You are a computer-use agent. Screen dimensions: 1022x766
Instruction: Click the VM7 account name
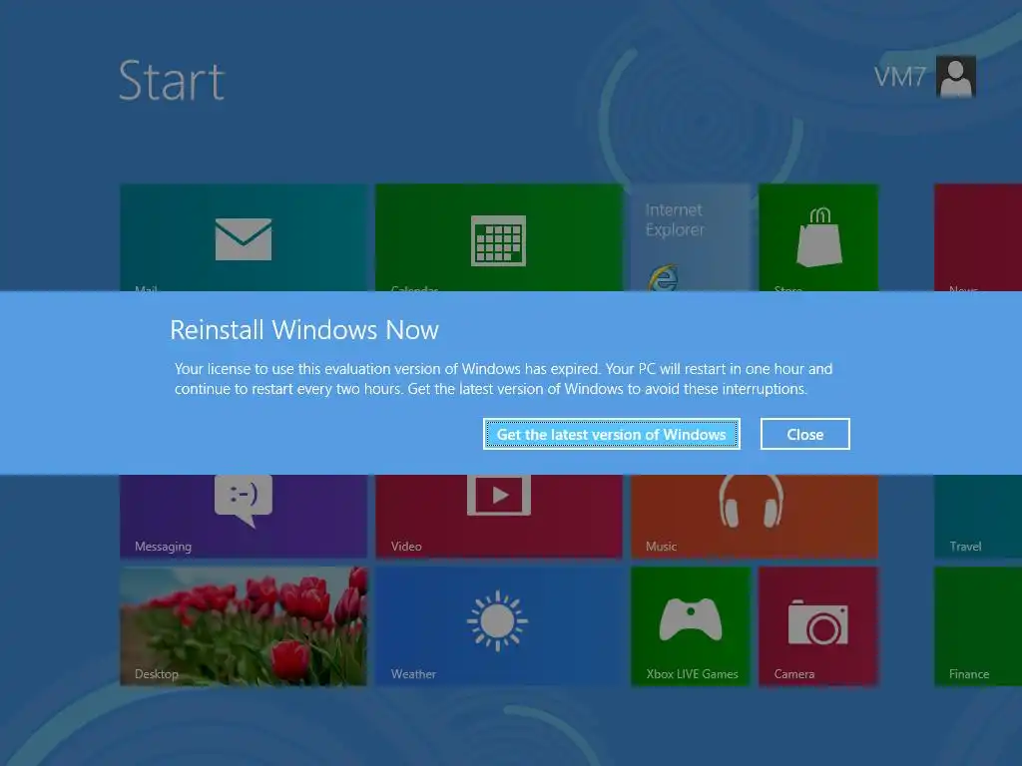[899, 77]
